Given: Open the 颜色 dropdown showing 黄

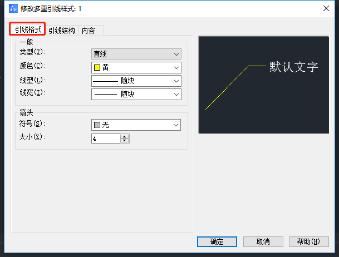Looking at the screenshot, I should pyautogui.click(x=136, y=68).
